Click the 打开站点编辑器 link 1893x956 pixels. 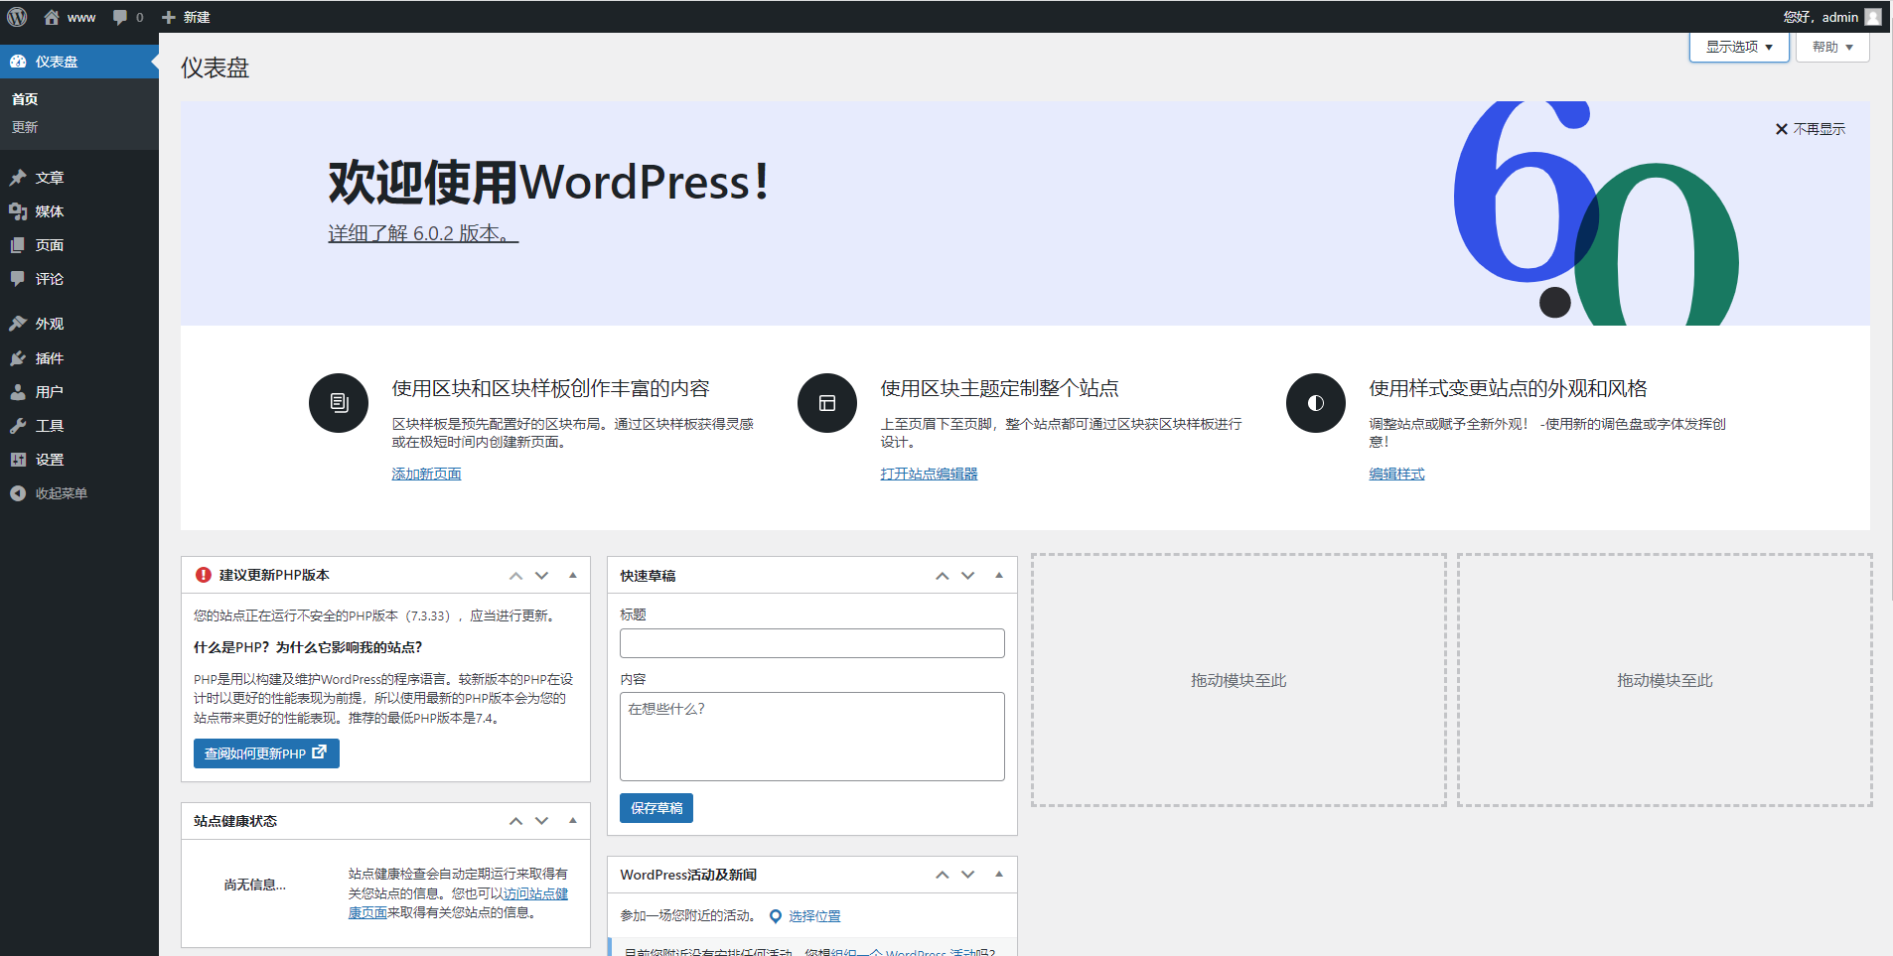(x=929, y=474)
